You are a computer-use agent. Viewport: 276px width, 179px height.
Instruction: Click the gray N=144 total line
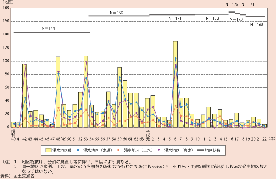pos(52,33)
